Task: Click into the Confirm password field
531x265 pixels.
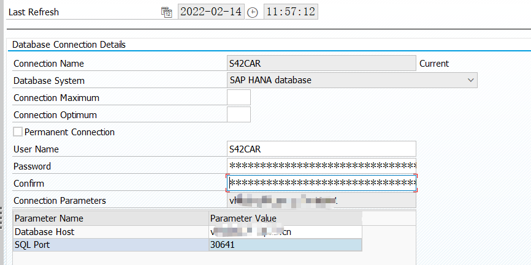Action: [x=321, y=183]
